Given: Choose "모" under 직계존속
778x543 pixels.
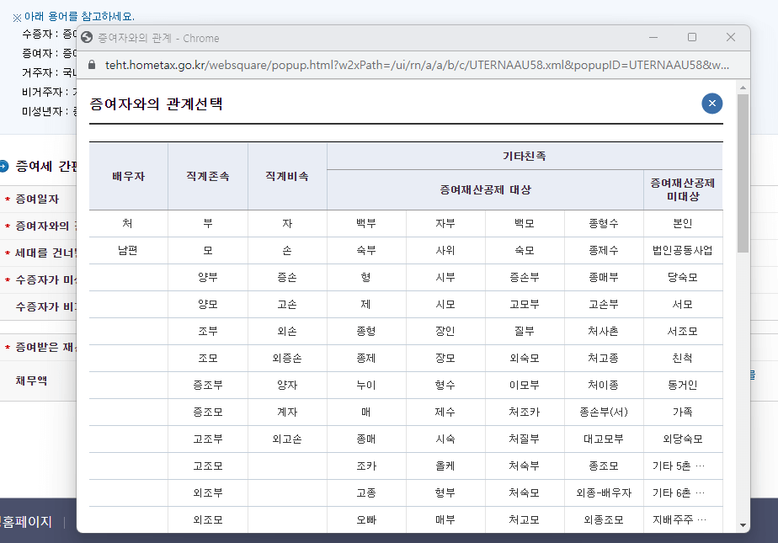Looking at the screenshot, I should point(208,249).
